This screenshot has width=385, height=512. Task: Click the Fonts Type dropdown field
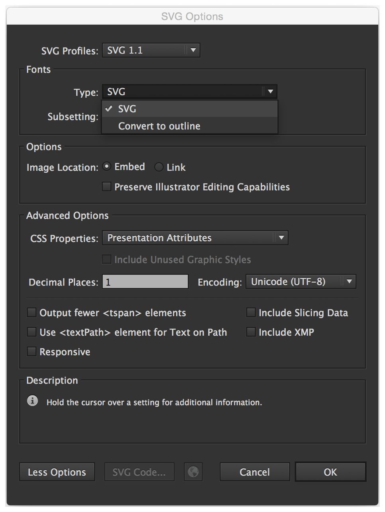click(x=190, y=92)
